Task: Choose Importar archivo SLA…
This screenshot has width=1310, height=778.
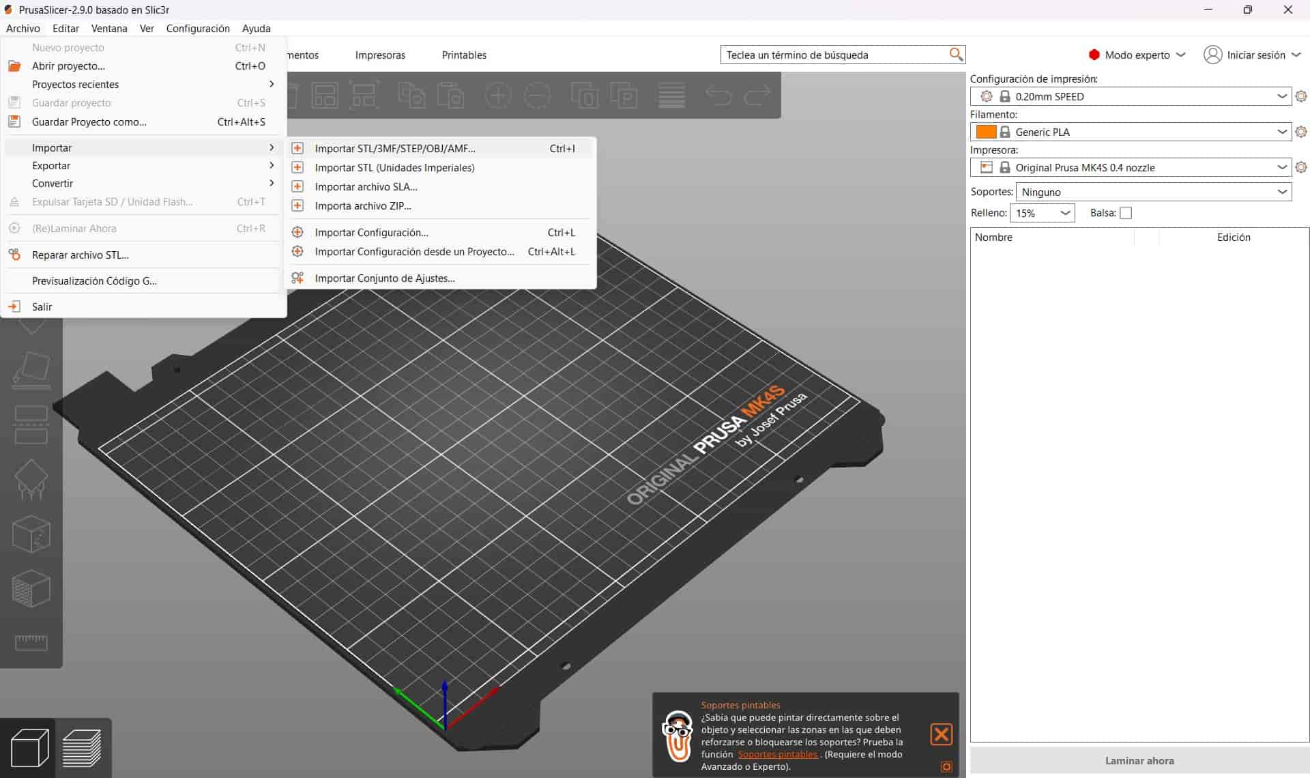Action: (x=441, y=186)
